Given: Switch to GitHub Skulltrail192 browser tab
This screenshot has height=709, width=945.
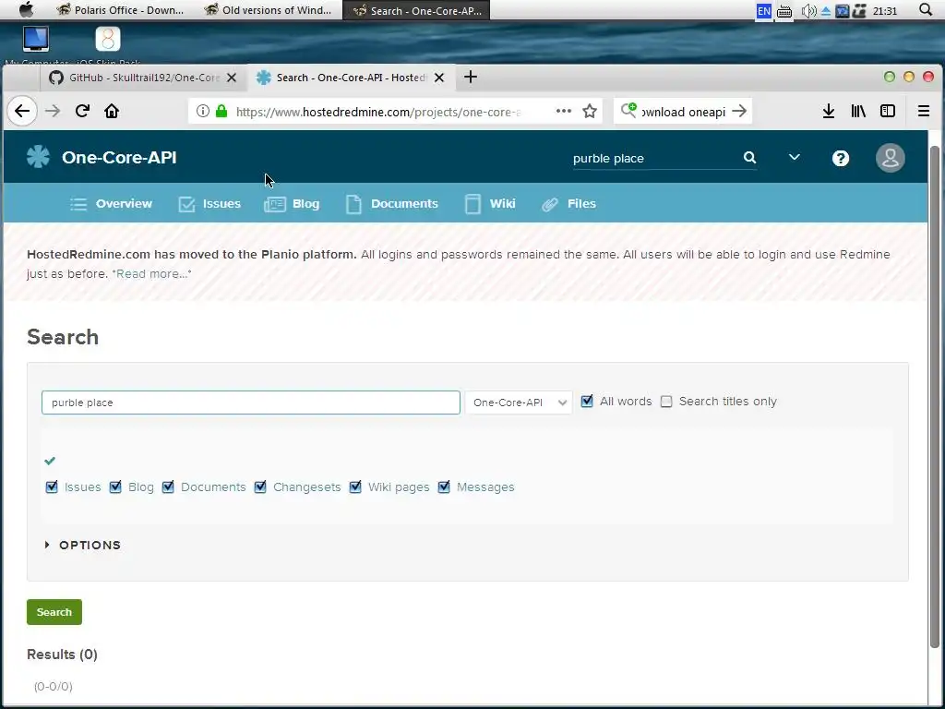Looking at the screenshot, I should tap(143, 78).
